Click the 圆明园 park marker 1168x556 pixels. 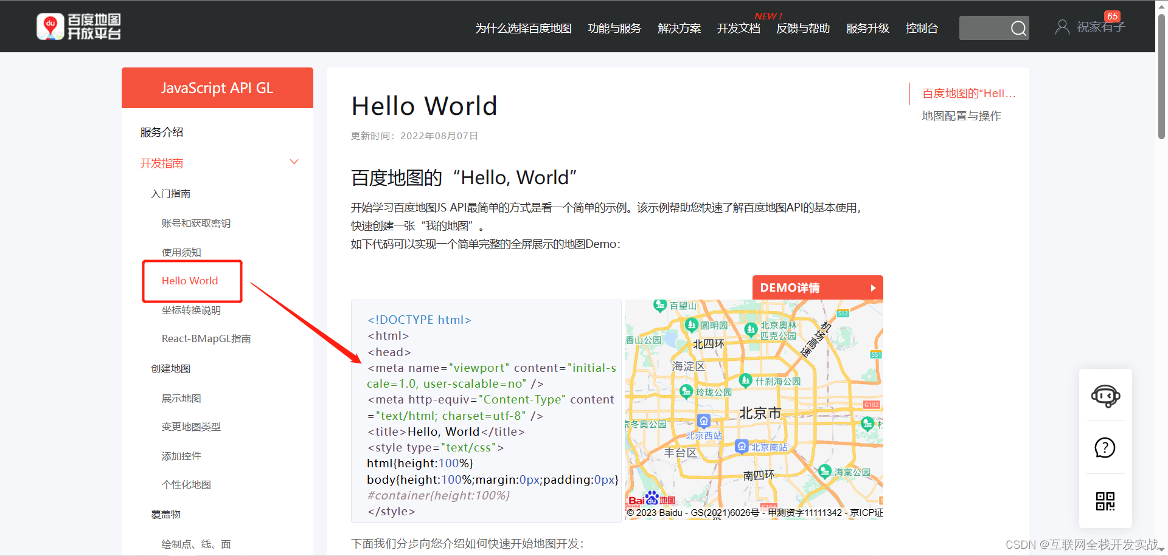tap(691, 325)
